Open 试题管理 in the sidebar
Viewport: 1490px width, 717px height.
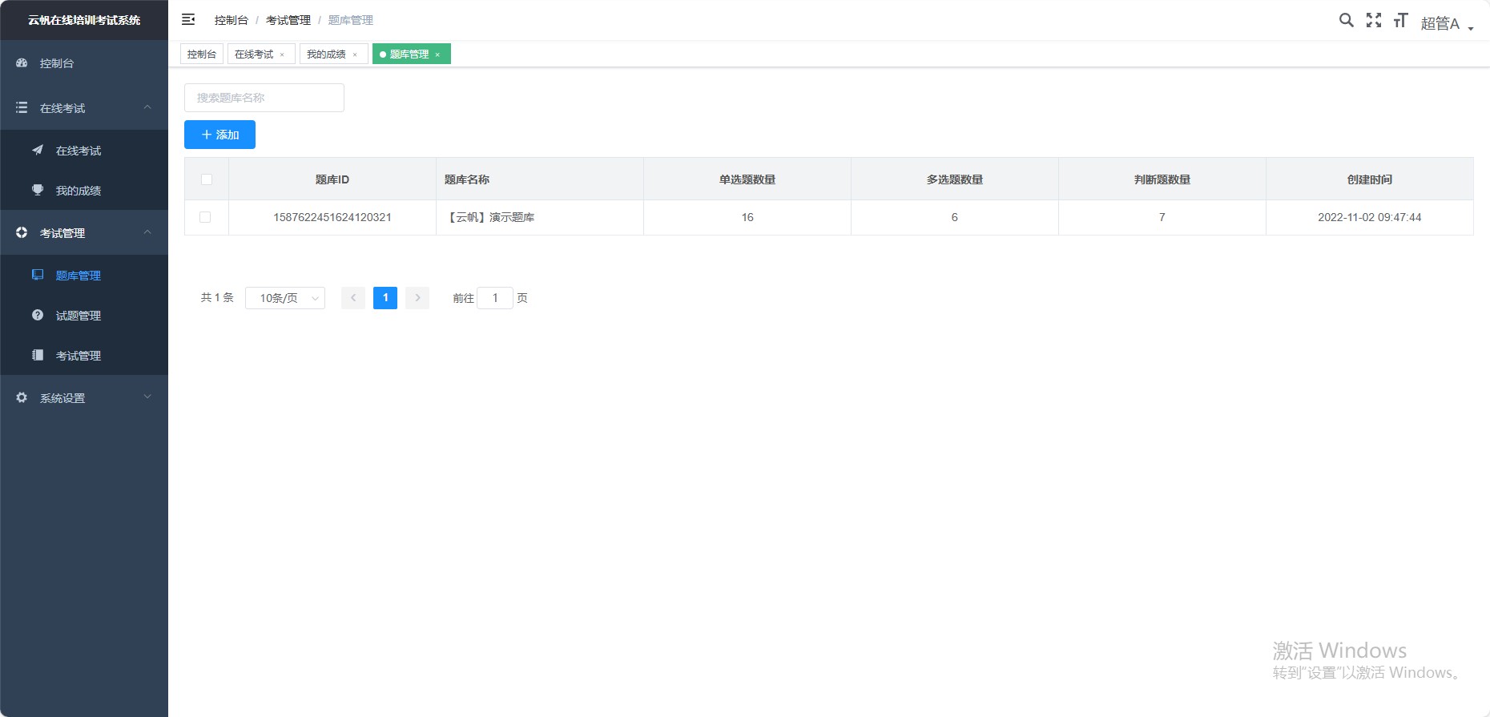coord(84,316)
